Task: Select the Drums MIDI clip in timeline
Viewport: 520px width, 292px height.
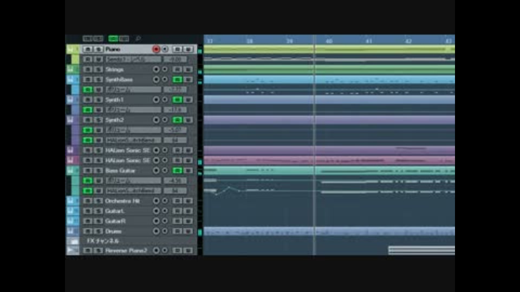Action: 329,231
